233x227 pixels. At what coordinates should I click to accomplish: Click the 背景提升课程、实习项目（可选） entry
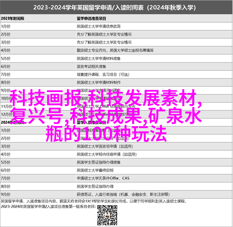pos(103,74)
